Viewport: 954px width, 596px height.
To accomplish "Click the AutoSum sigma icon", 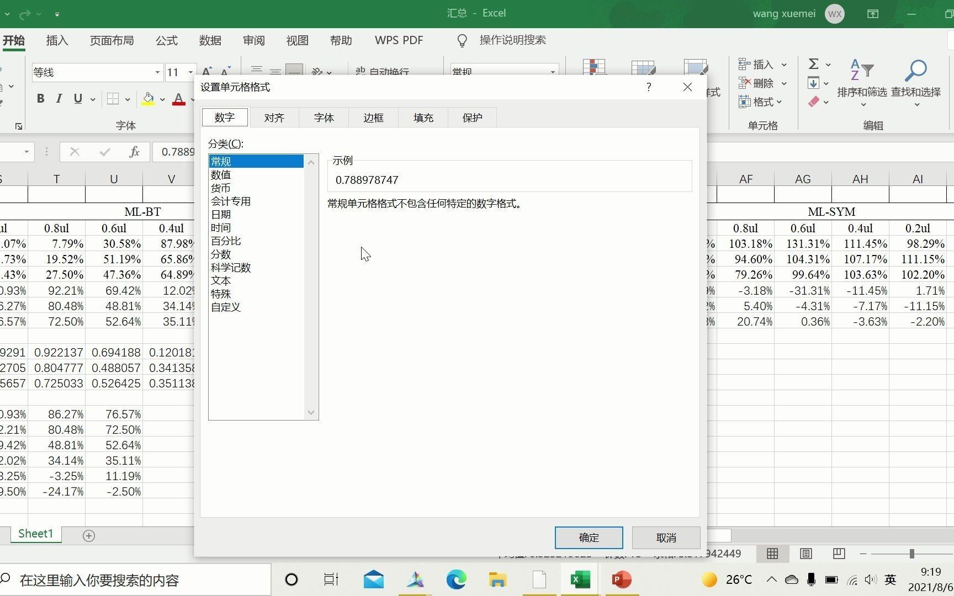I will point(813,63).
